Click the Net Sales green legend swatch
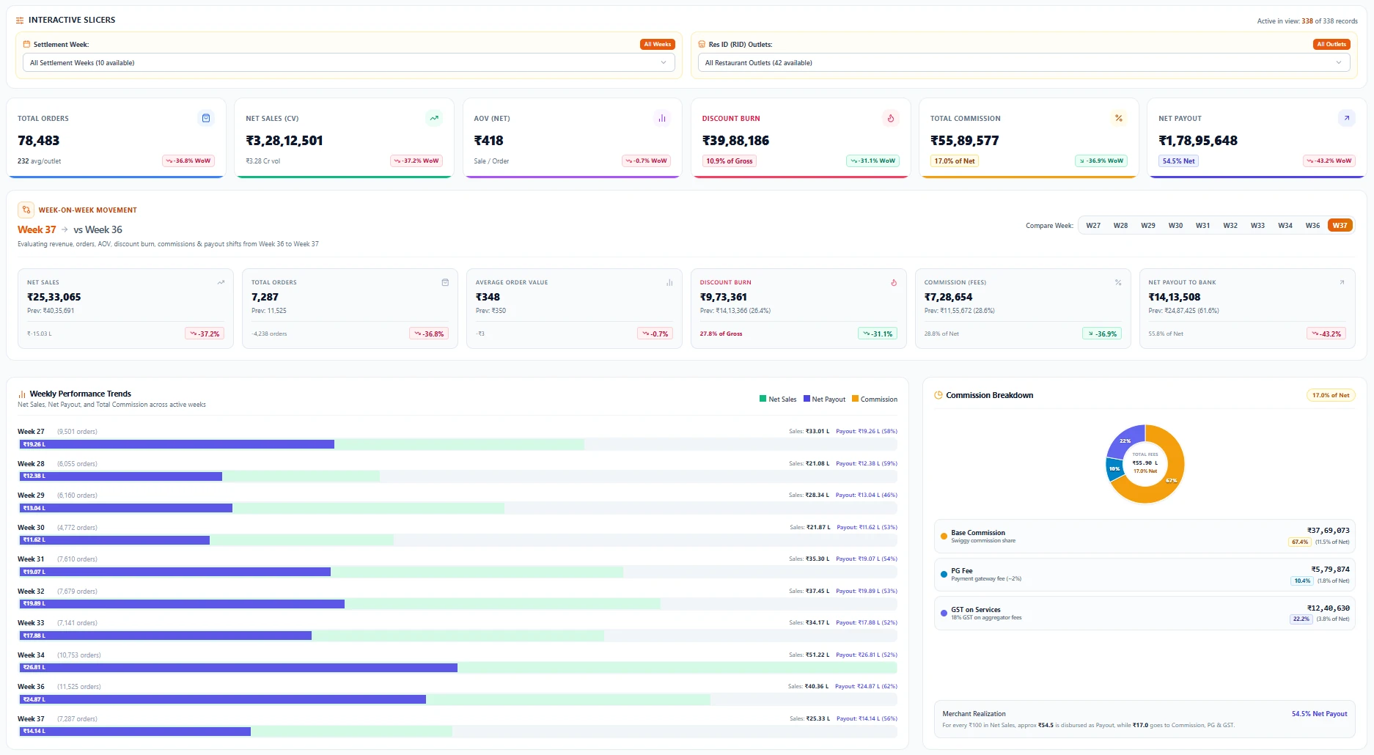Viewport: 1374px width, 755px height. [763, 399]
